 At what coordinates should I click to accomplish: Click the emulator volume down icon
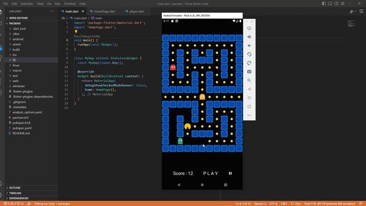click(x=249, y=46)
